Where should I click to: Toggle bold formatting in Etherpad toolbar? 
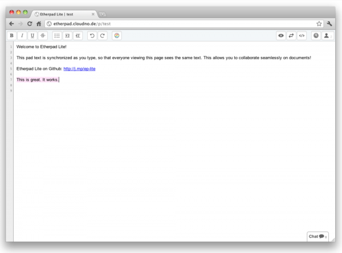tap(12, 35)
